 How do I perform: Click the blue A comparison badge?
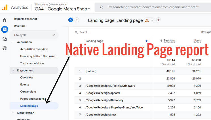click(x=71, y=20)
